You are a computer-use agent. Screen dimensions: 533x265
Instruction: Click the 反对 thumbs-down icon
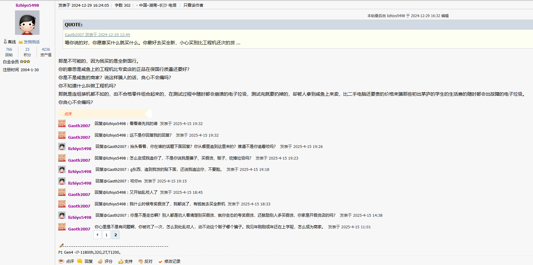[x=141, y=261]
